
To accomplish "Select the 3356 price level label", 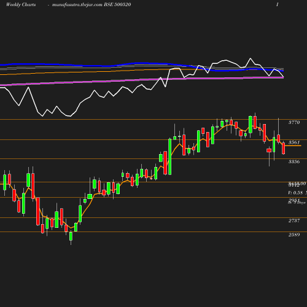I will point(294,161).
